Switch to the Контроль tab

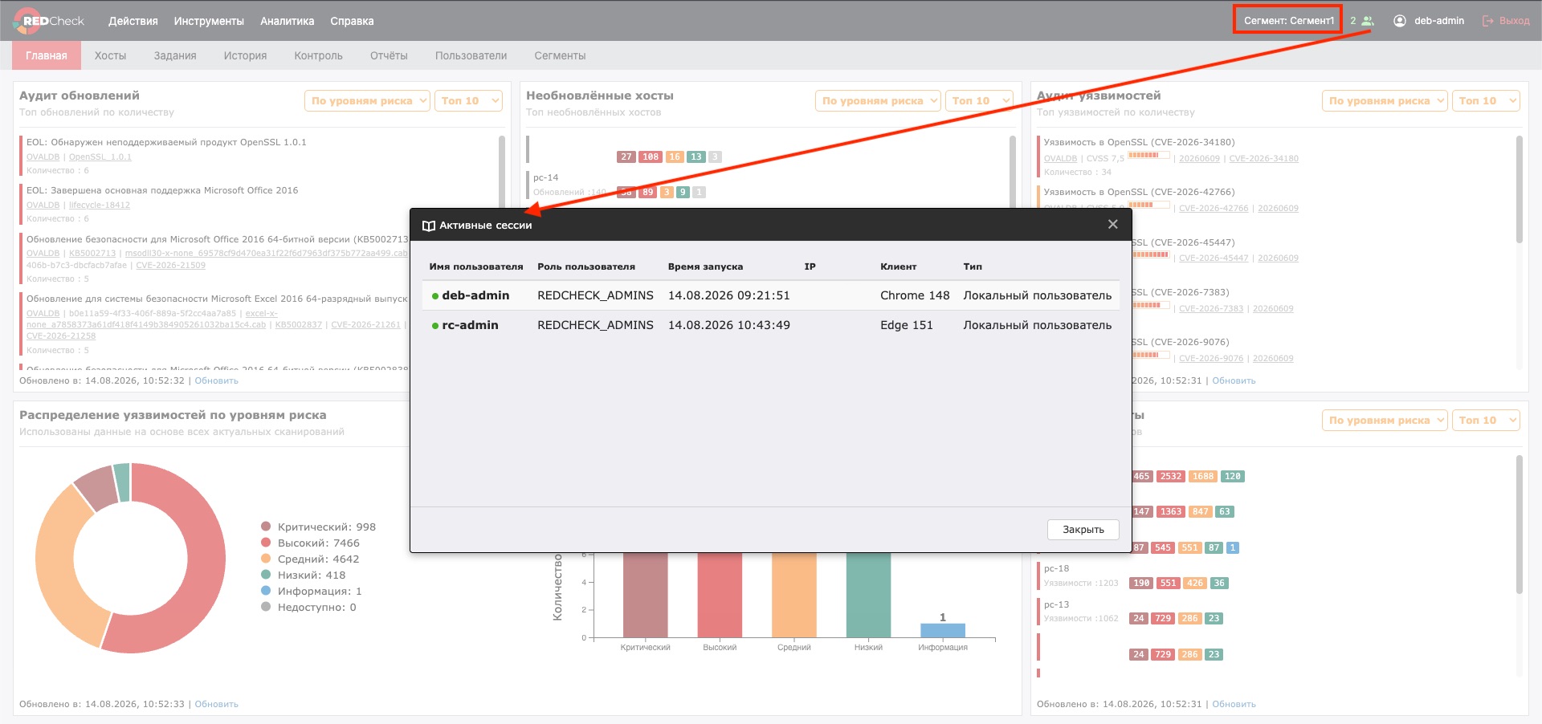(318, 55)
